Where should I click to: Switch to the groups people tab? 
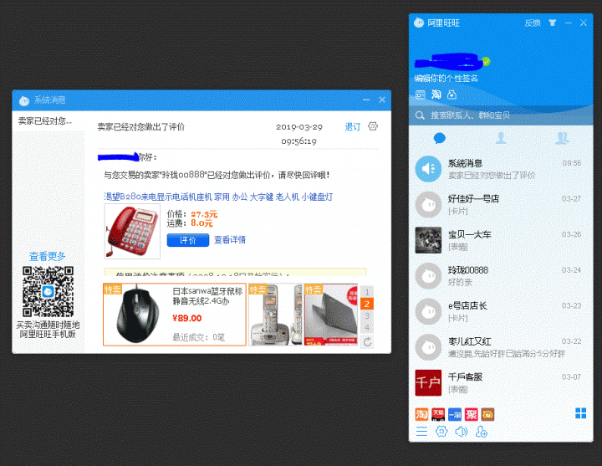(562, 137)
